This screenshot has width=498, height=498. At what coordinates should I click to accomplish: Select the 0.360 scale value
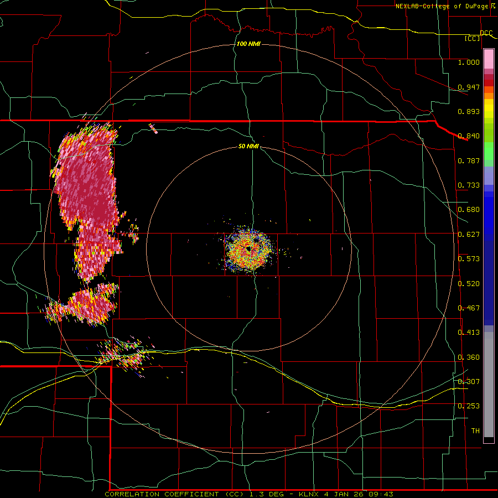[x=469, y=357]
